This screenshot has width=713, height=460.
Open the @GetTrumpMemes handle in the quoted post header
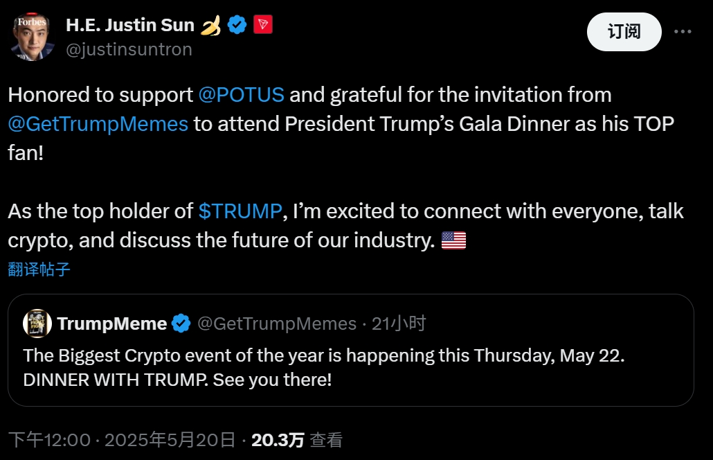(x=277, y=324)
